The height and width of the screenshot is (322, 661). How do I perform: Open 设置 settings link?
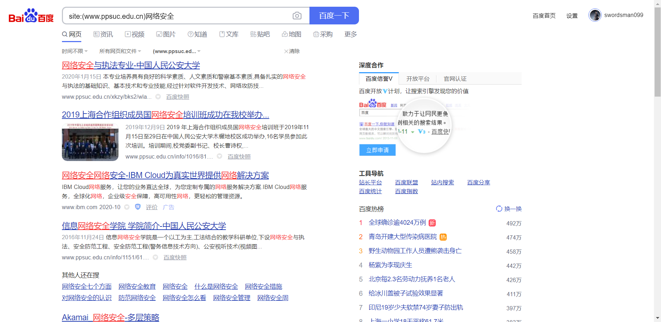[x=572, y=16]
